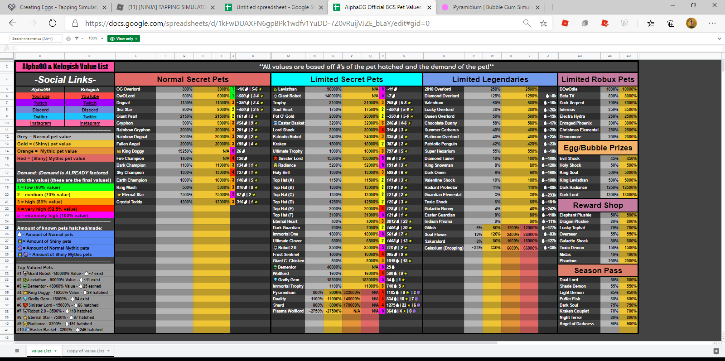Select the AlphaGG & Kelogish Value List title

coord(64,67)
